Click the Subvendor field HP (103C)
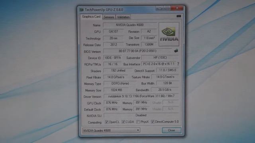 [160, 58]
